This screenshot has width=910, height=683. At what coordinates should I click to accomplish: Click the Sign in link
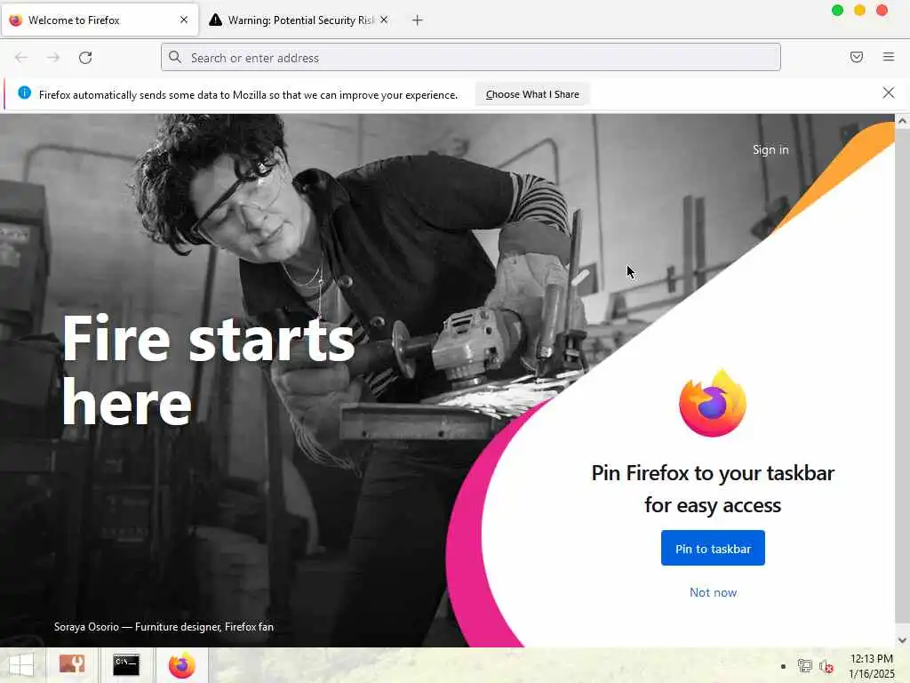tap(770, 149)
